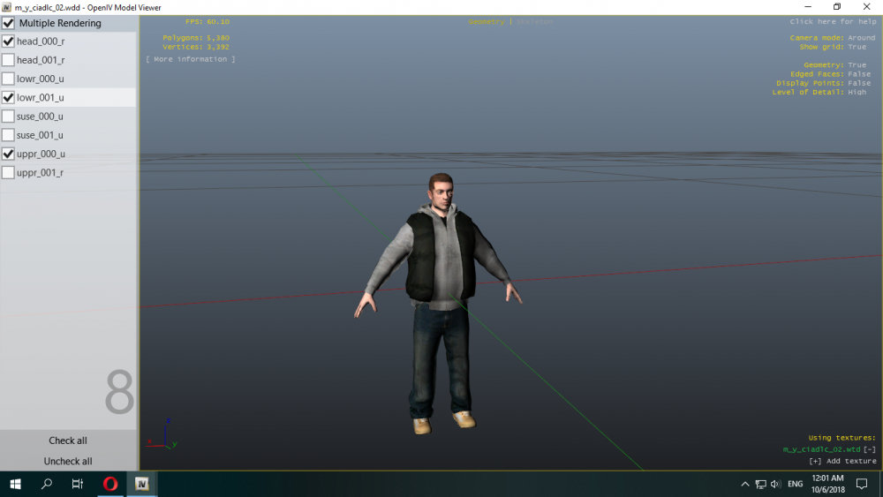Show hidden system tray icons chevron
The image size is (883, 497).
(x=745, y=484)
